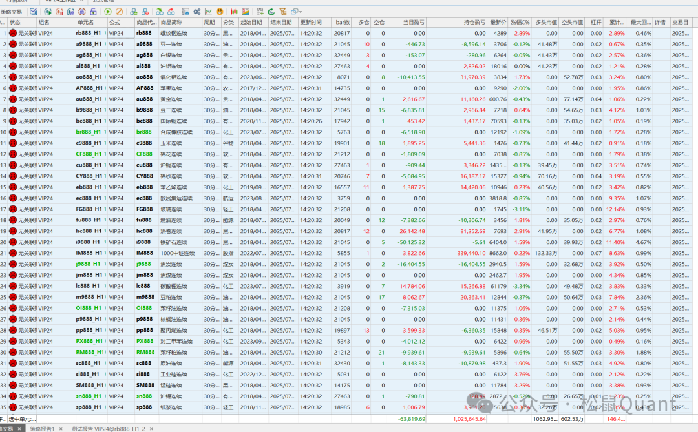Viewport: 698px width, 432px height.
Task: Select the IM888_H1 unit name cell
Action: (x=89, y=253)
